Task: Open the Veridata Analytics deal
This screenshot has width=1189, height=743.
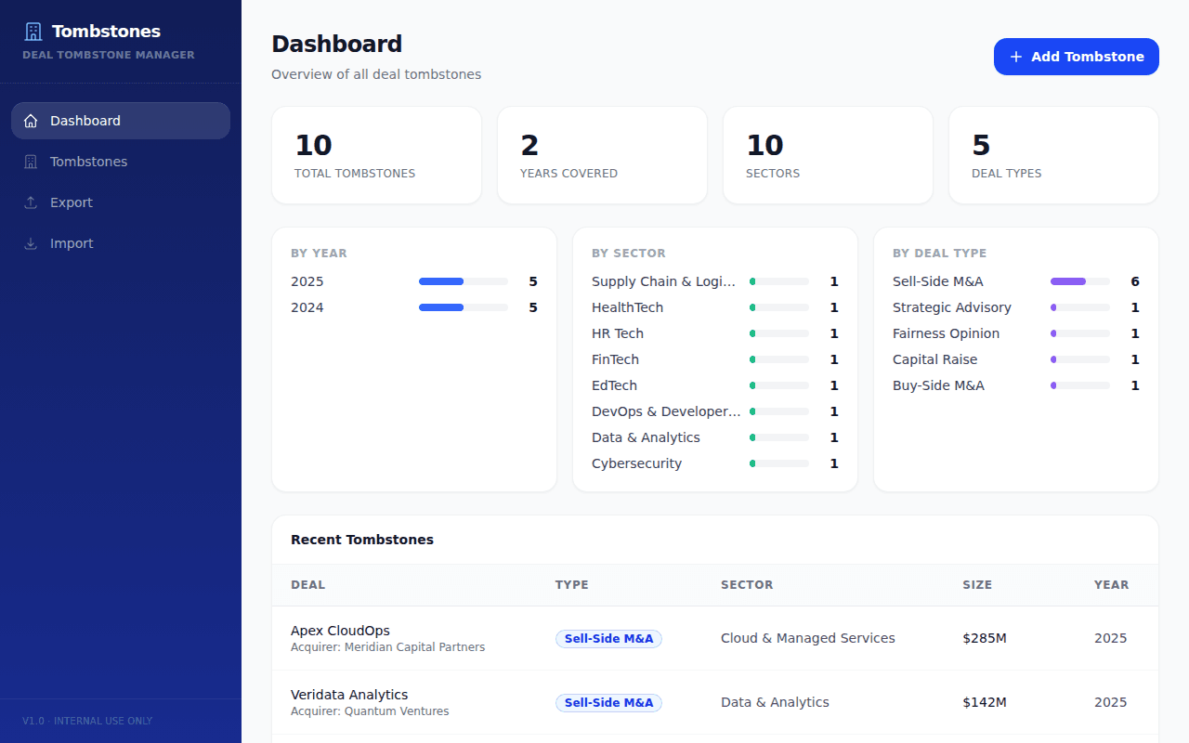Action: point(349,695)
